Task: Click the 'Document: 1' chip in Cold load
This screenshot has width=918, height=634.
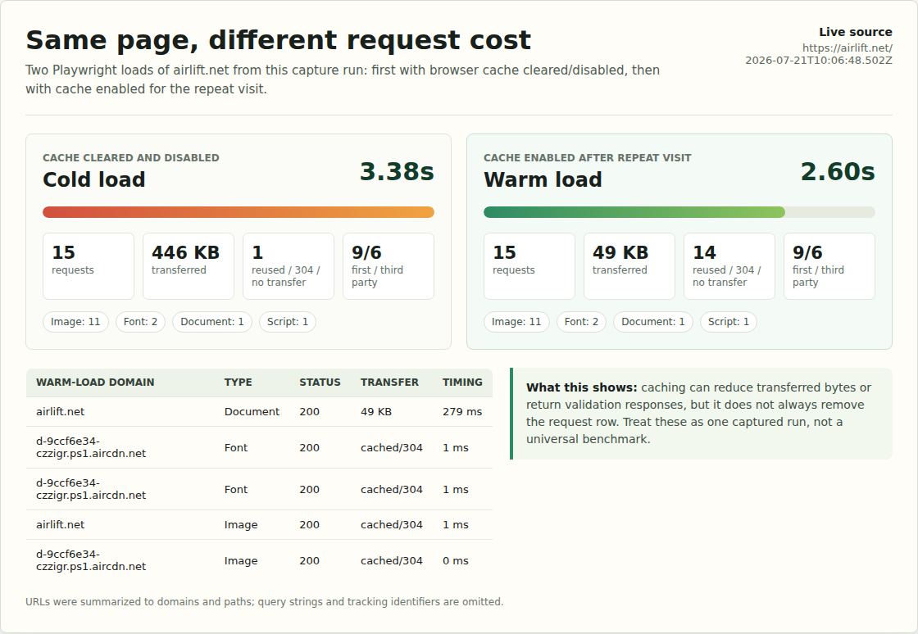Action: click(212, 322)
